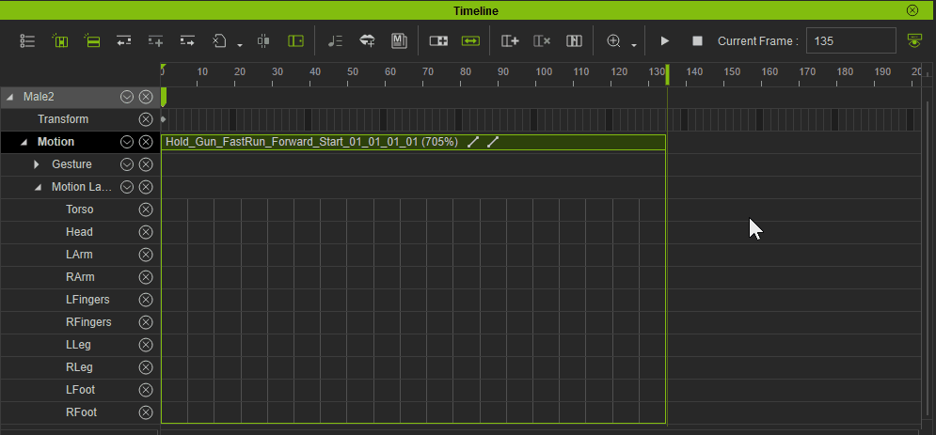
Task: Click the music note sound icon
Action: [335, 40]
